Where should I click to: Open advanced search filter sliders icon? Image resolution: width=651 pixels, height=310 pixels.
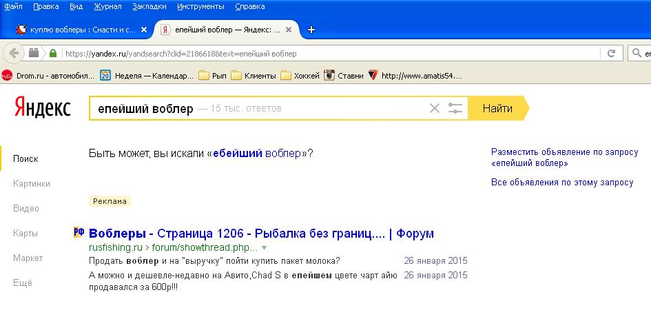pos(455,108)
